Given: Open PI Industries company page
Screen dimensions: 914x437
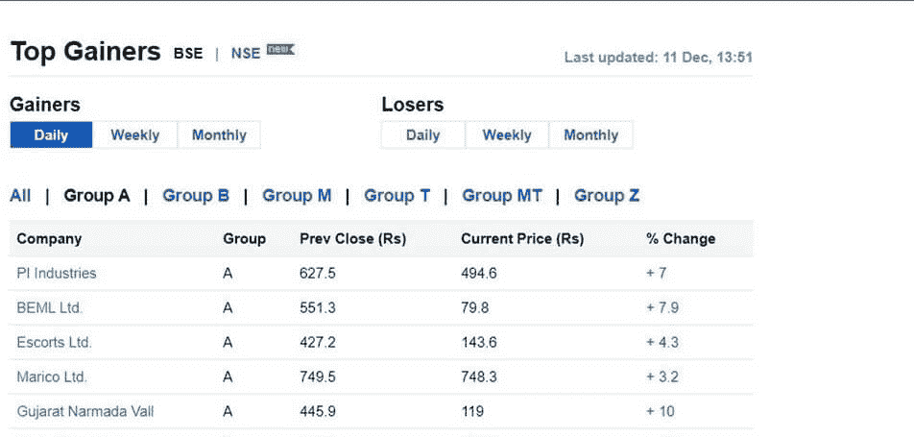Looking at the screenshot, I should coord(57,273).
